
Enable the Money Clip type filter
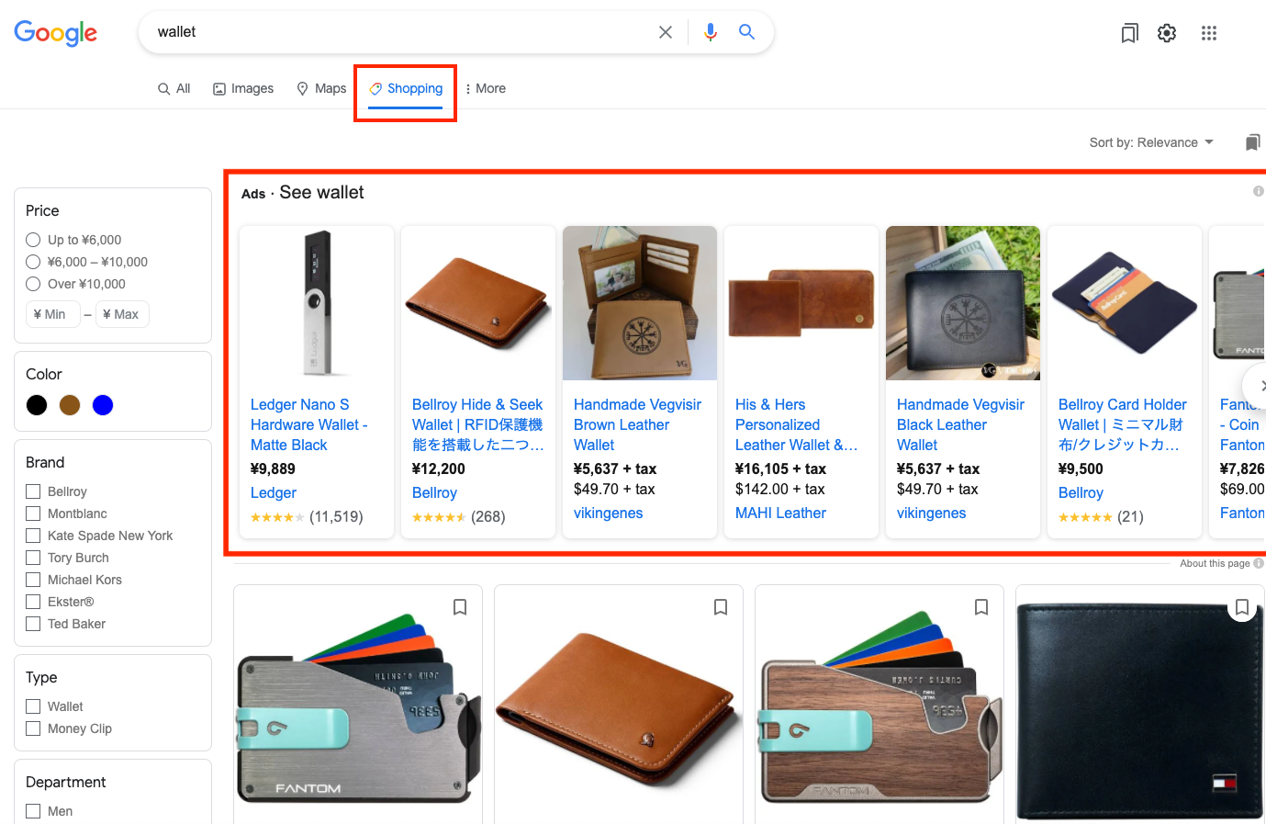[x=33, y=728]
